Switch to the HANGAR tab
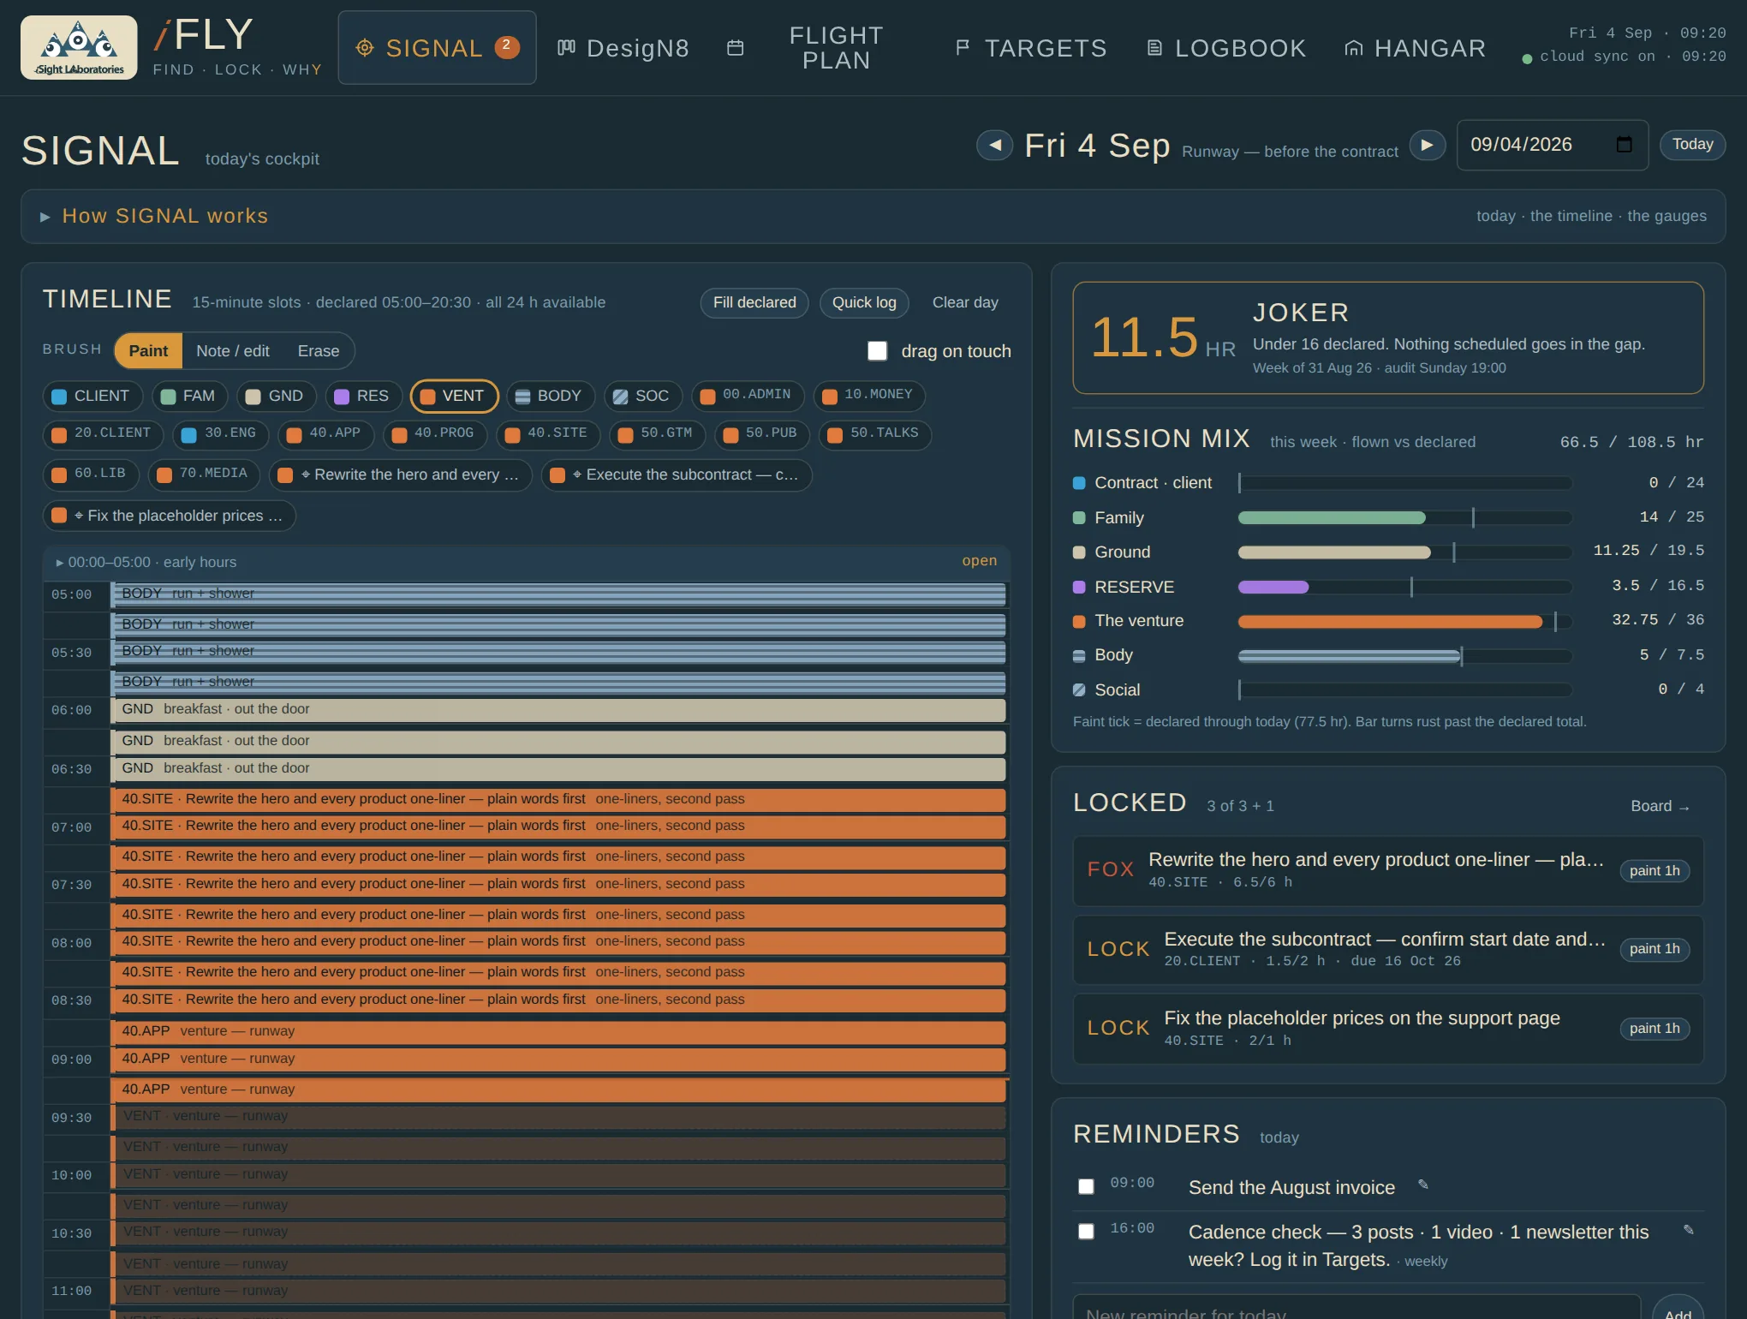This screenshot has width=1747, height=1319. point(1415,48)
